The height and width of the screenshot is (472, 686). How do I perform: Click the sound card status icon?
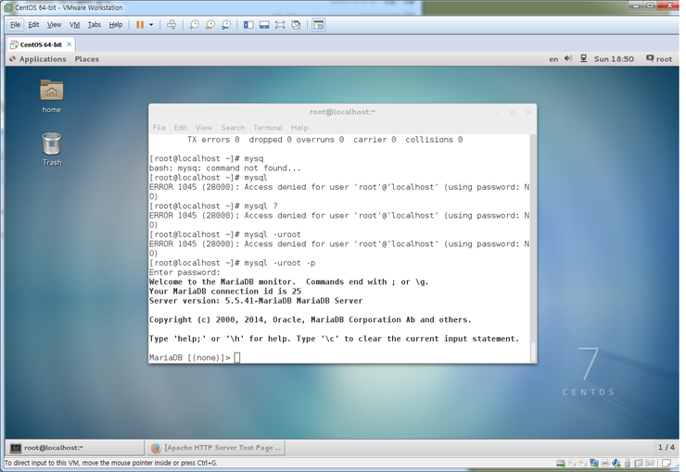616,464
